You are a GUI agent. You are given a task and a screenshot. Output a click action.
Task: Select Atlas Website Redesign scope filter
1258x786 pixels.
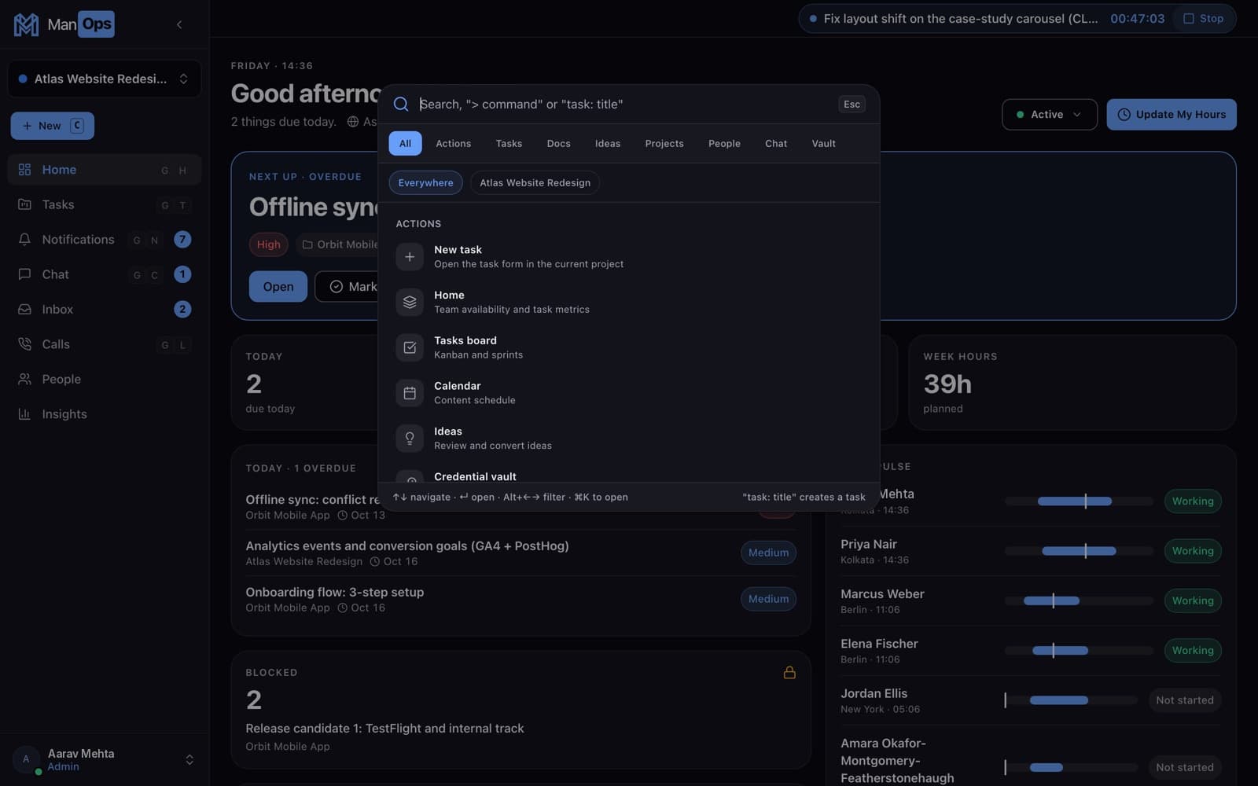(x=535, y=182)
